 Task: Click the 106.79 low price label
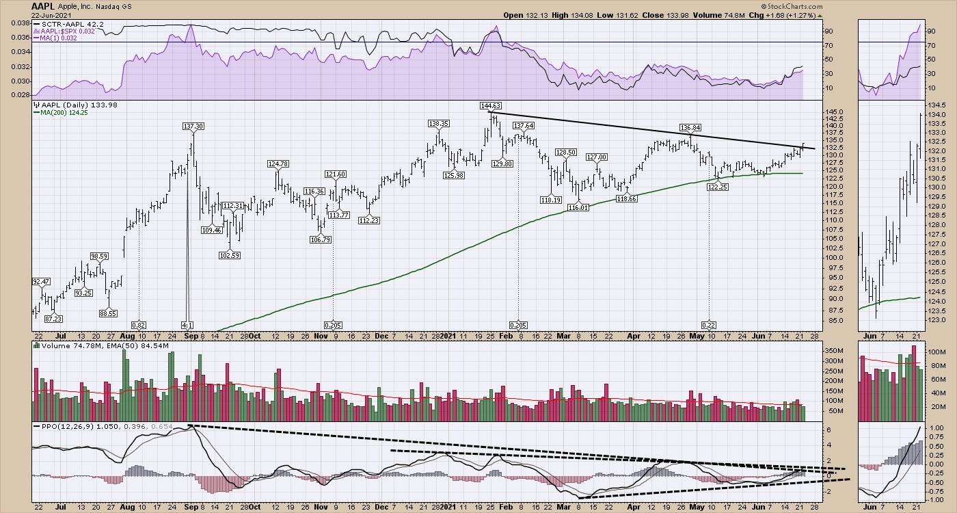click(321, 239)
